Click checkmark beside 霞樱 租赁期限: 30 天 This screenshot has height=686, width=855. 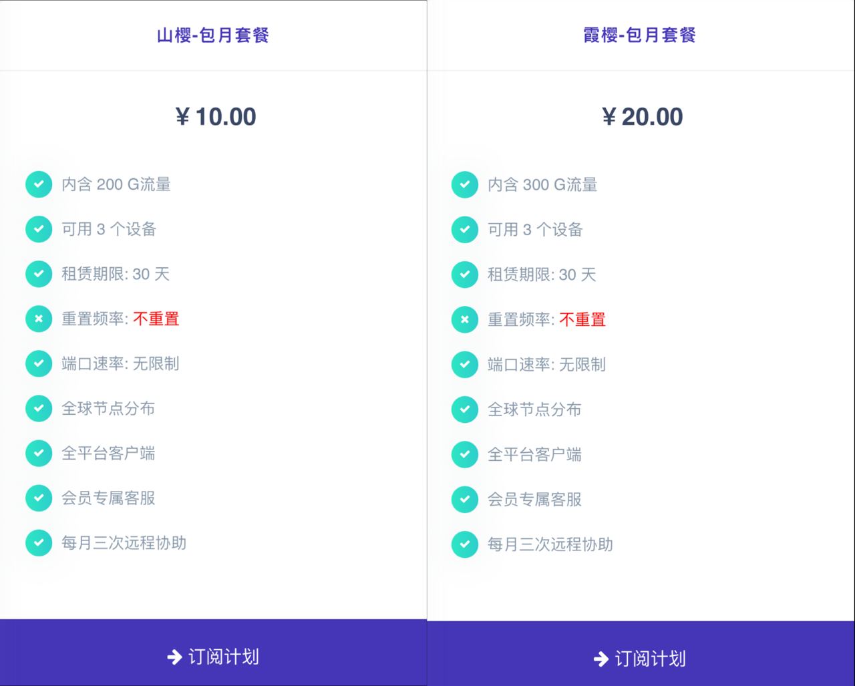(x=465, y=275)
